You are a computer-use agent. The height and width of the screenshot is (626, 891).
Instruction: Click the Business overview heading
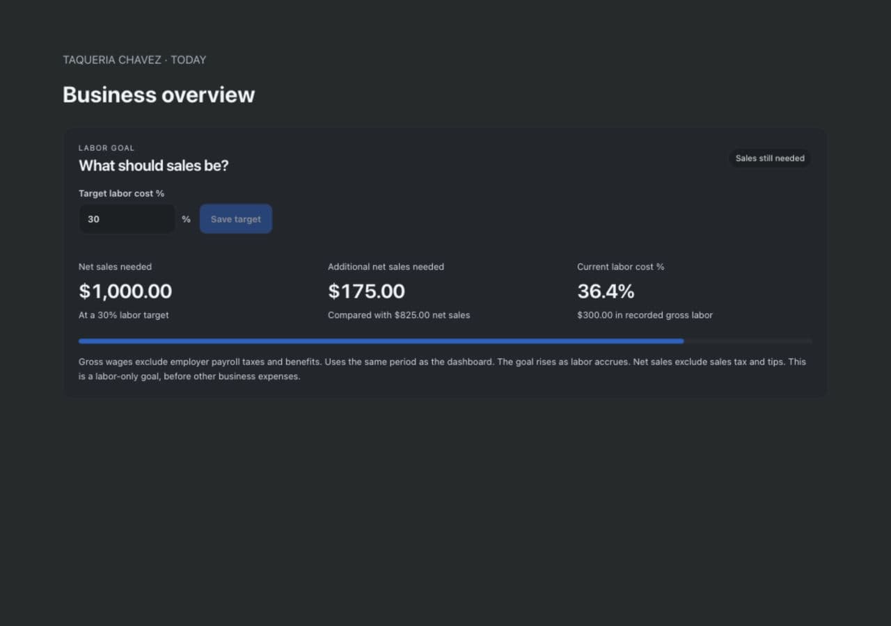(x=159, y=95)
